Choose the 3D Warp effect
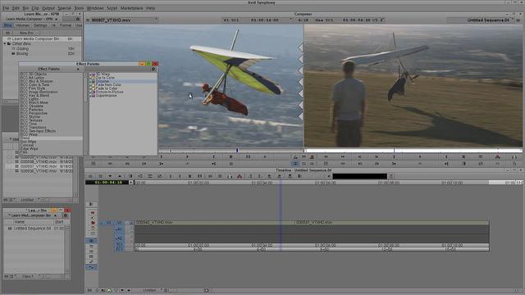 click(103, 74)
